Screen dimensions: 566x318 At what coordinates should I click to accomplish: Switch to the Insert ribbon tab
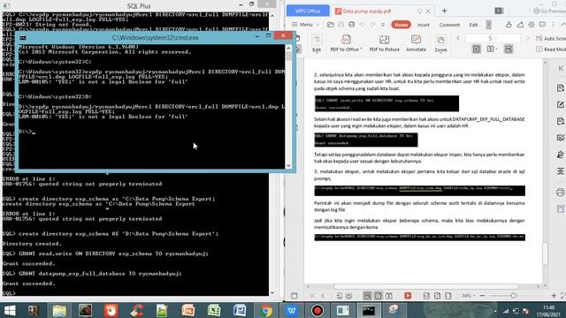pyautogui.click(x=423, y=25)
